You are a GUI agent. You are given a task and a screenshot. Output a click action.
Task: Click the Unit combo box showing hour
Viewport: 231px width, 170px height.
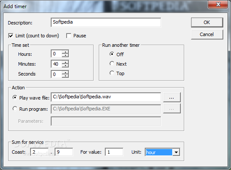[162, 152]
